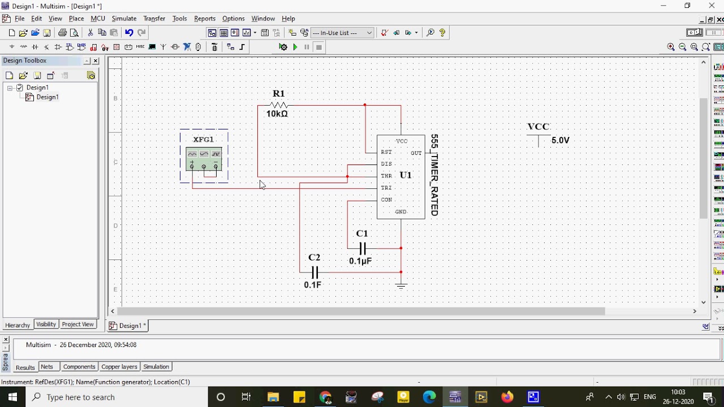Select the Design1 schematic tree item
This screenshot has height=407, width=724.
(x=47, y=97)
